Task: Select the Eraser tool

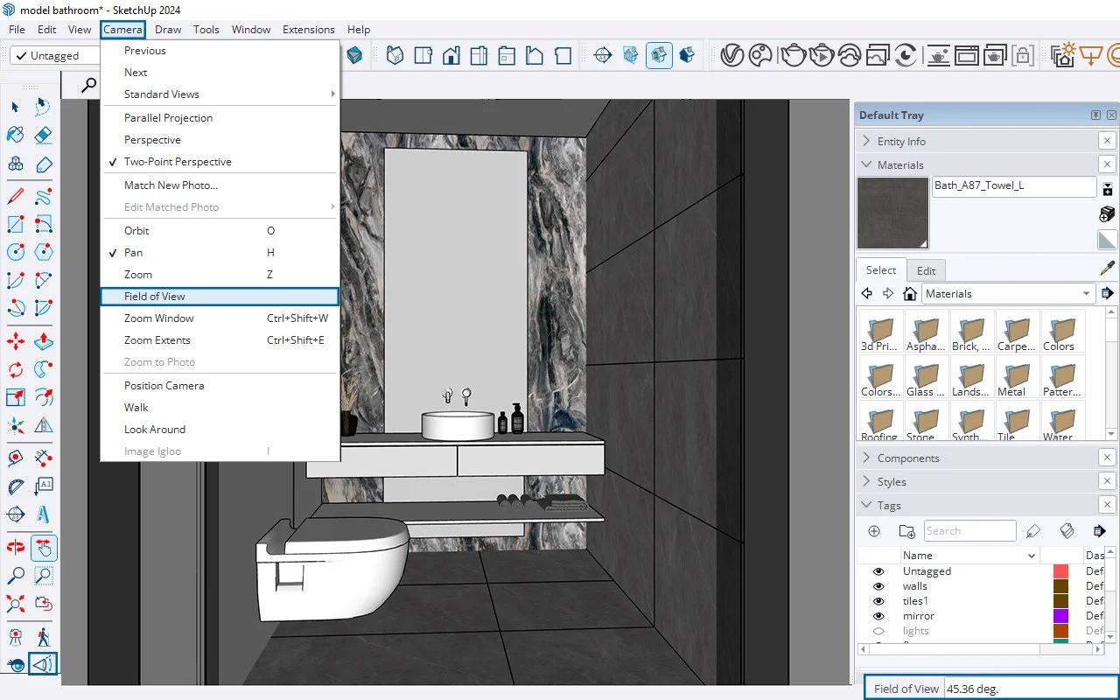Action: (44, 134)
